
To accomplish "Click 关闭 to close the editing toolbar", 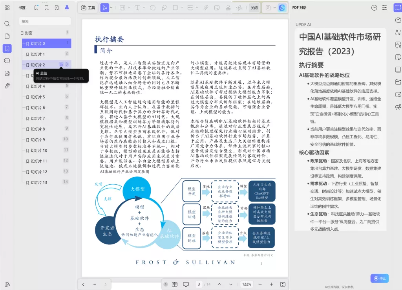I will pyautogui.click(x=254, y=7).
